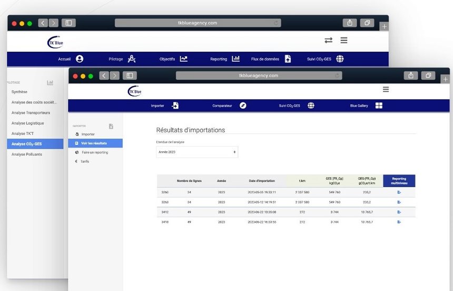Screen dimensions: 453x291
Task: Open multilevel report icon for row 3263
Action: 399,202
